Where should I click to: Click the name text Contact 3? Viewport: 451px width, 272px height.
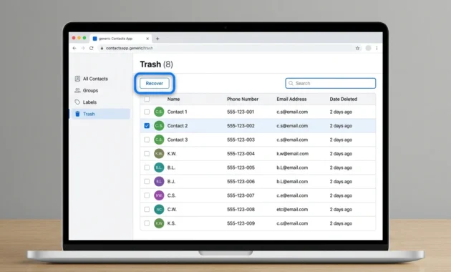point(178,140)
